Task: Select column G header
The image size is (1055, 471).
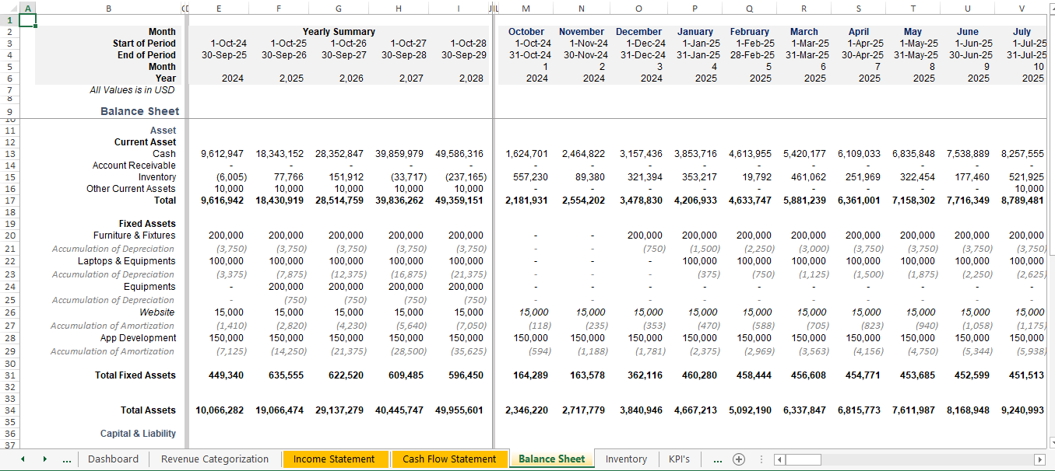Action: coord(339,8)
